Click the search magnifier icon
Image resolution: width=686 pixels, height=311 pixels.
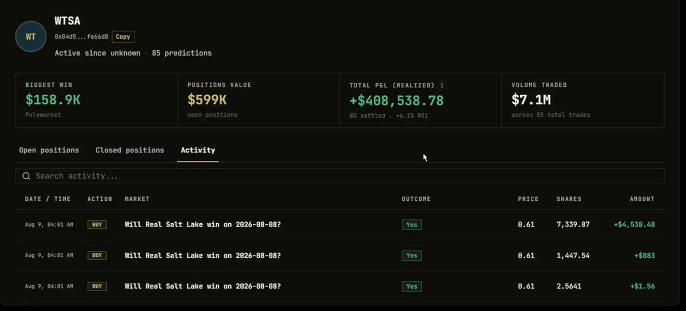(26, 176)
